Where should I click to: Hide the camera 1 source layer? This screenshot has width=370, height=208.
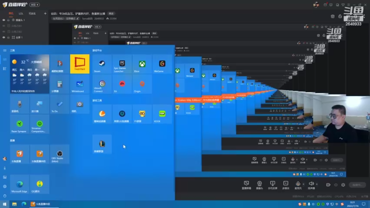4,20
